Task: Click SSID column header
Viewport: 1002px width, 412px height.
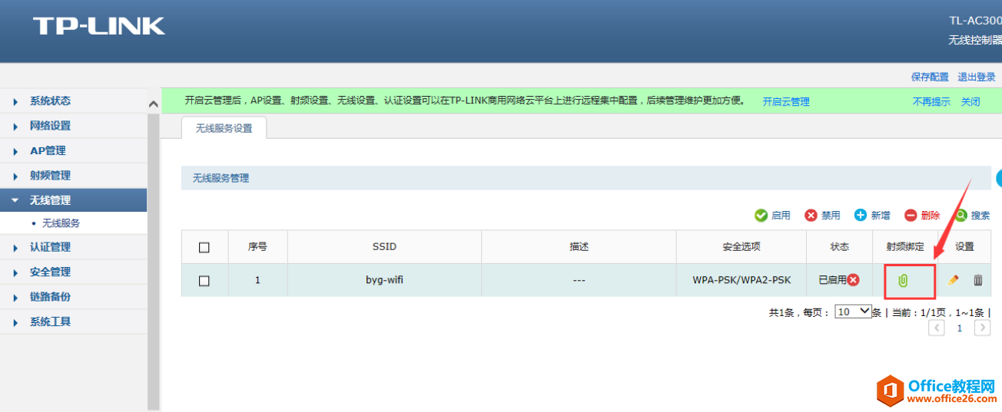Action: click(384, 246)
